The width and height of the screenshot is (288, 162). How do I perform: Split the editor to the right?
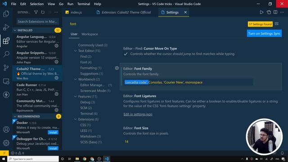click(275, 12)
